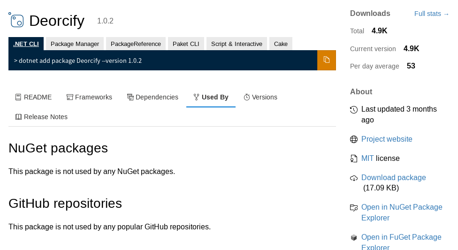The image size is (458, 250).
Task: Click the dotnet add package command text
Action: click(78, 61)
